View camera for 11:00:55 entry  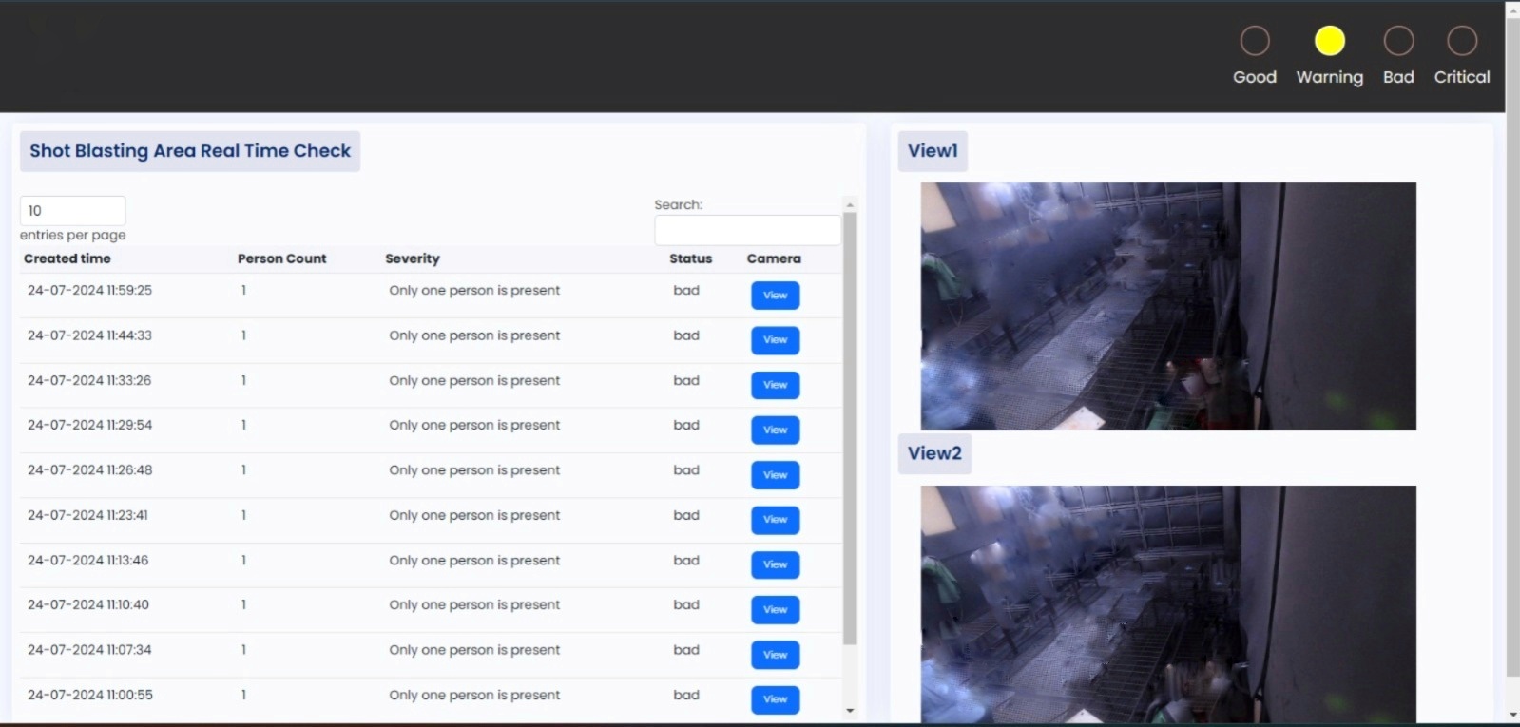pyautogui.click(x=775, y=699)
